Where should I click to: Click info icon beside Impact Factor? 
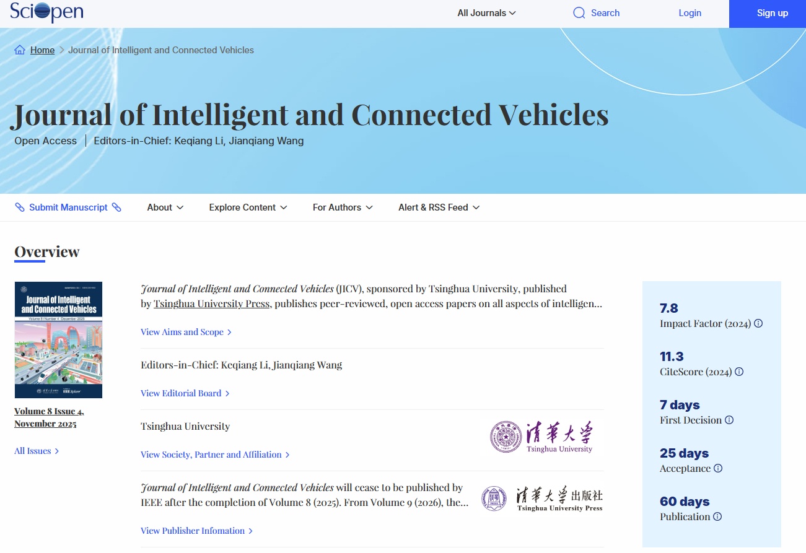[758, 323]
